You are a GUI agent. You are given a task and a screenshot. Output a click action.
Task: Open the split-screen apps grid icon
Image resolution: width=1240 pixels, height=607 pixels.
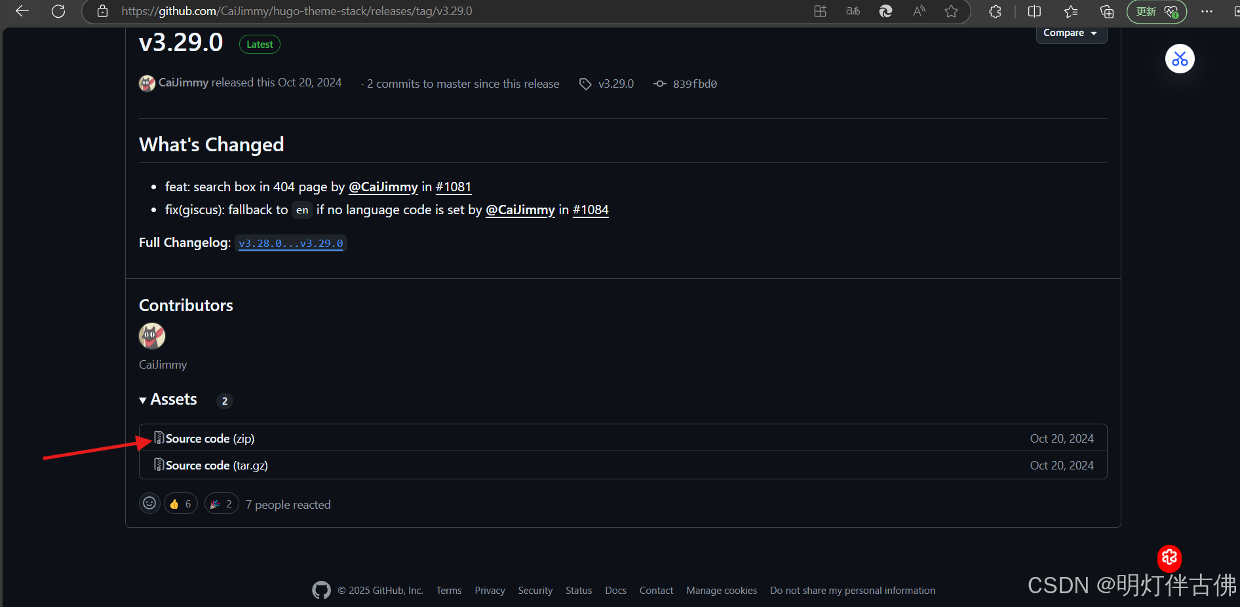point(820,11)
